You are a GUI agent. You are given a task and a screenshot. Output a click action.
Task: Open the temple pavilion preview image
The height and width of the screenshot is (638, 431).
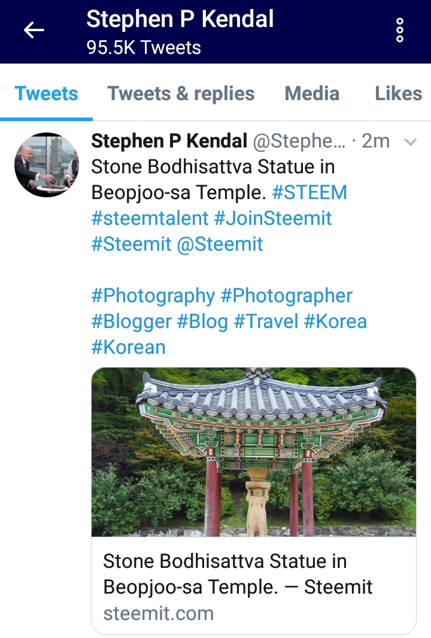(x=254, y=452)
